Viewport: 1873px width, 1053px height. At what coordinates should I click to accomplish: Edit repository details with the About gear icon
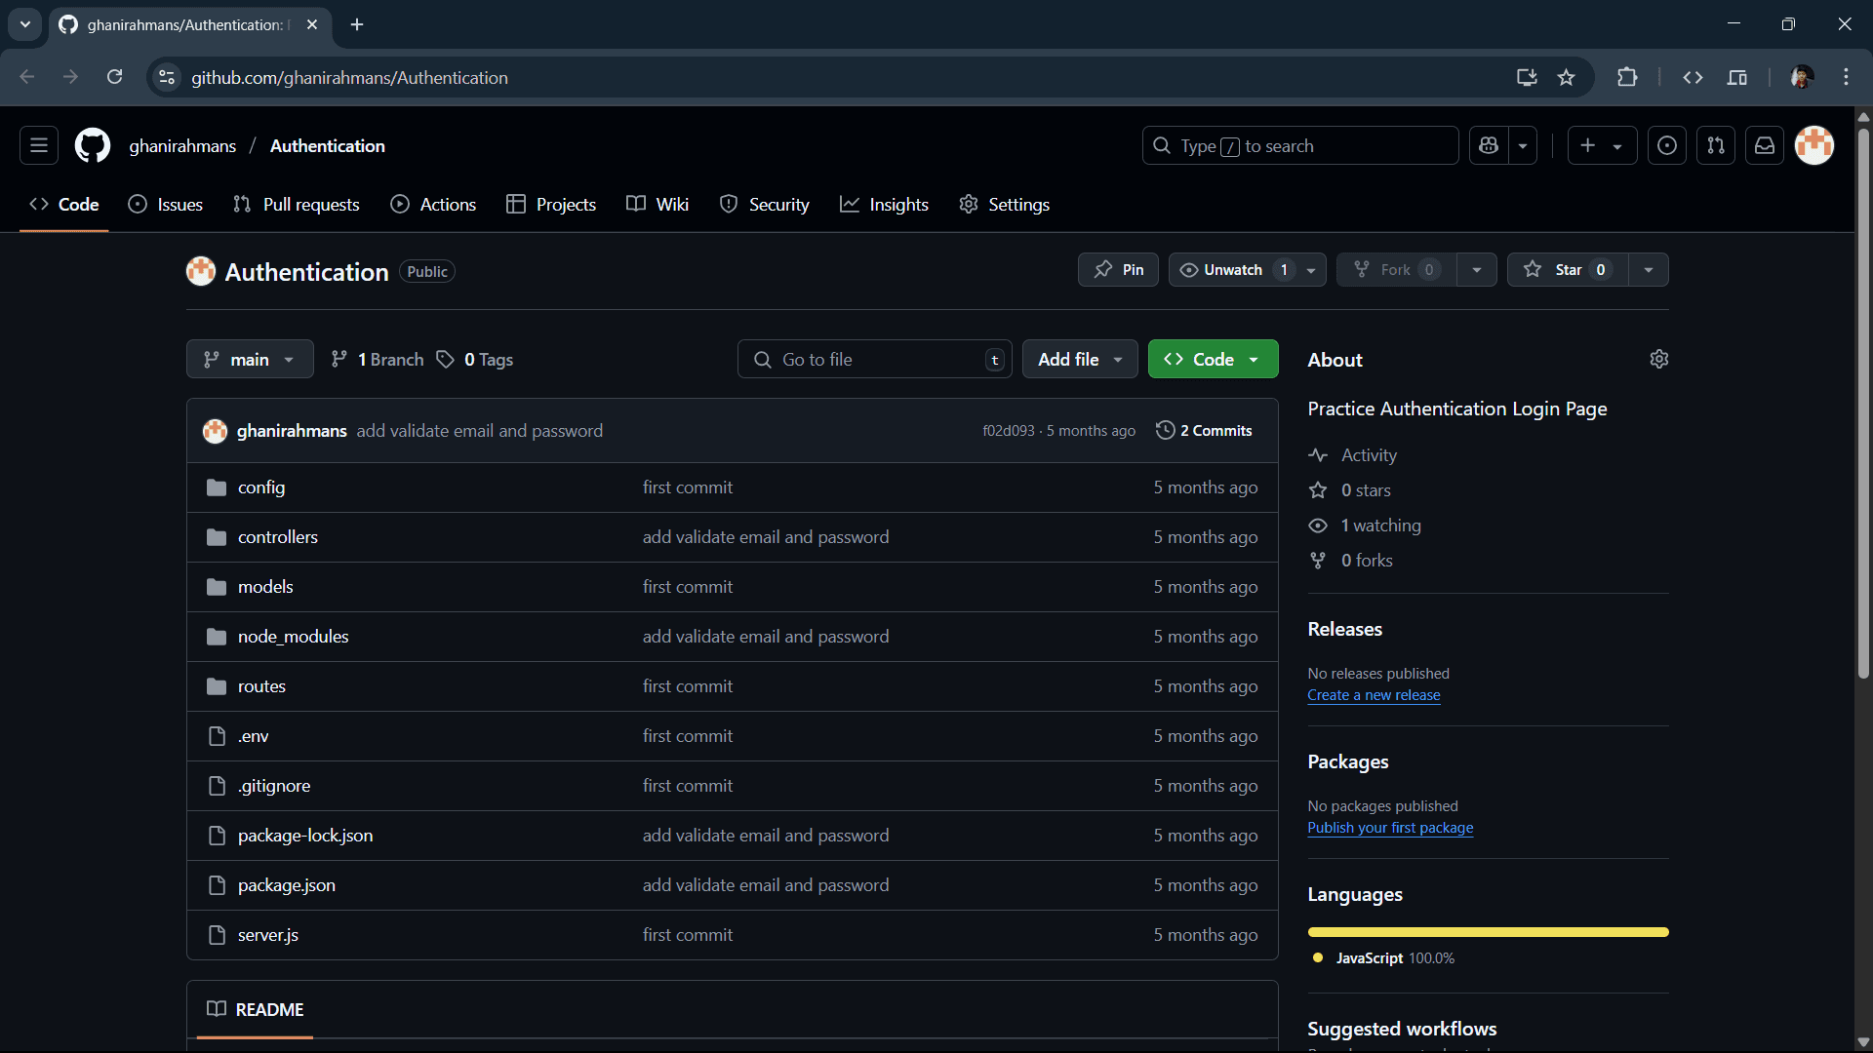1659,360
